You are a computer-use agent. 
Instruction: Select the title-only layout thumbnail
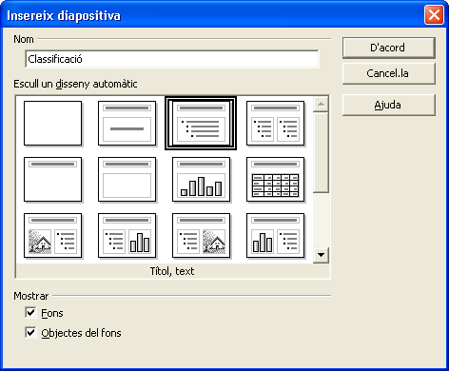(x=52, y=180)
